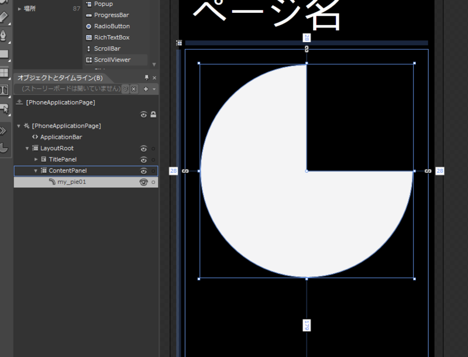The width and height of the screenshot is (468, 357).
Task: Toggle grid layout mode icon on artboard
Action: click(x=179, y=43)
